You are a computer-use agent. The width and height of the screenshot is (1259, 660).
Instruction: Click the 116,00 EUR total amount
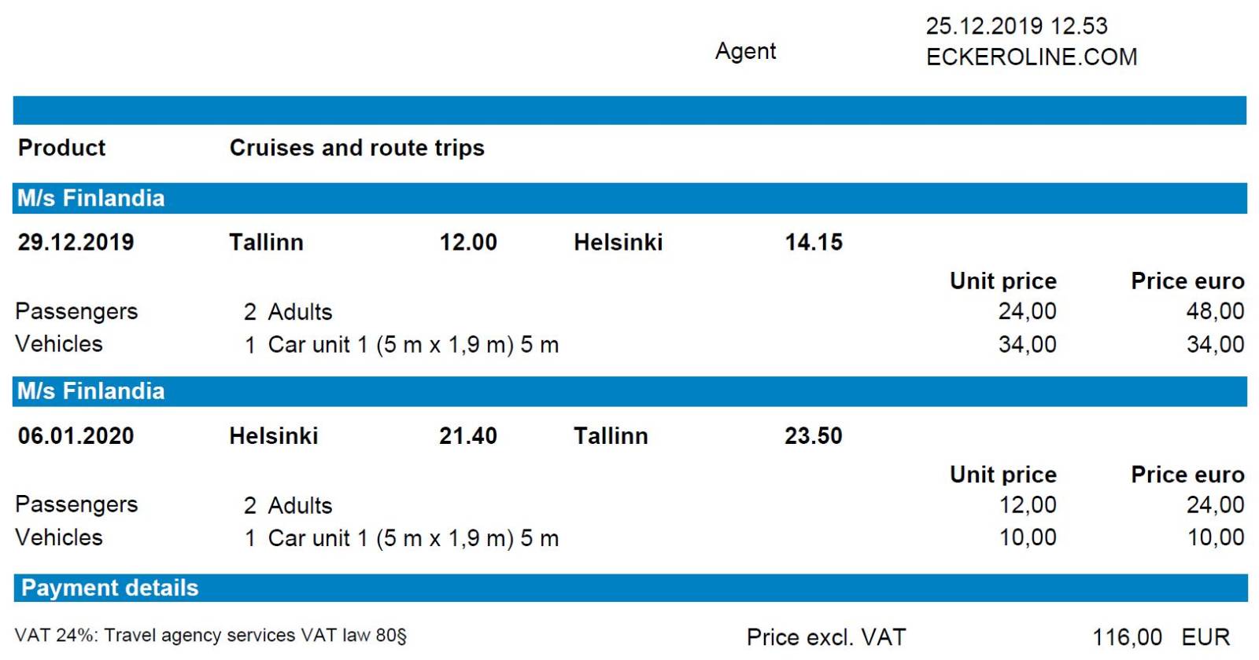(x=1161, y=637)
